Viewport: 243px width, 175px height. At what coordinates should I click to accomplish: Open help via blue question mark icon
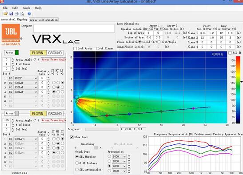coord(29,14)
